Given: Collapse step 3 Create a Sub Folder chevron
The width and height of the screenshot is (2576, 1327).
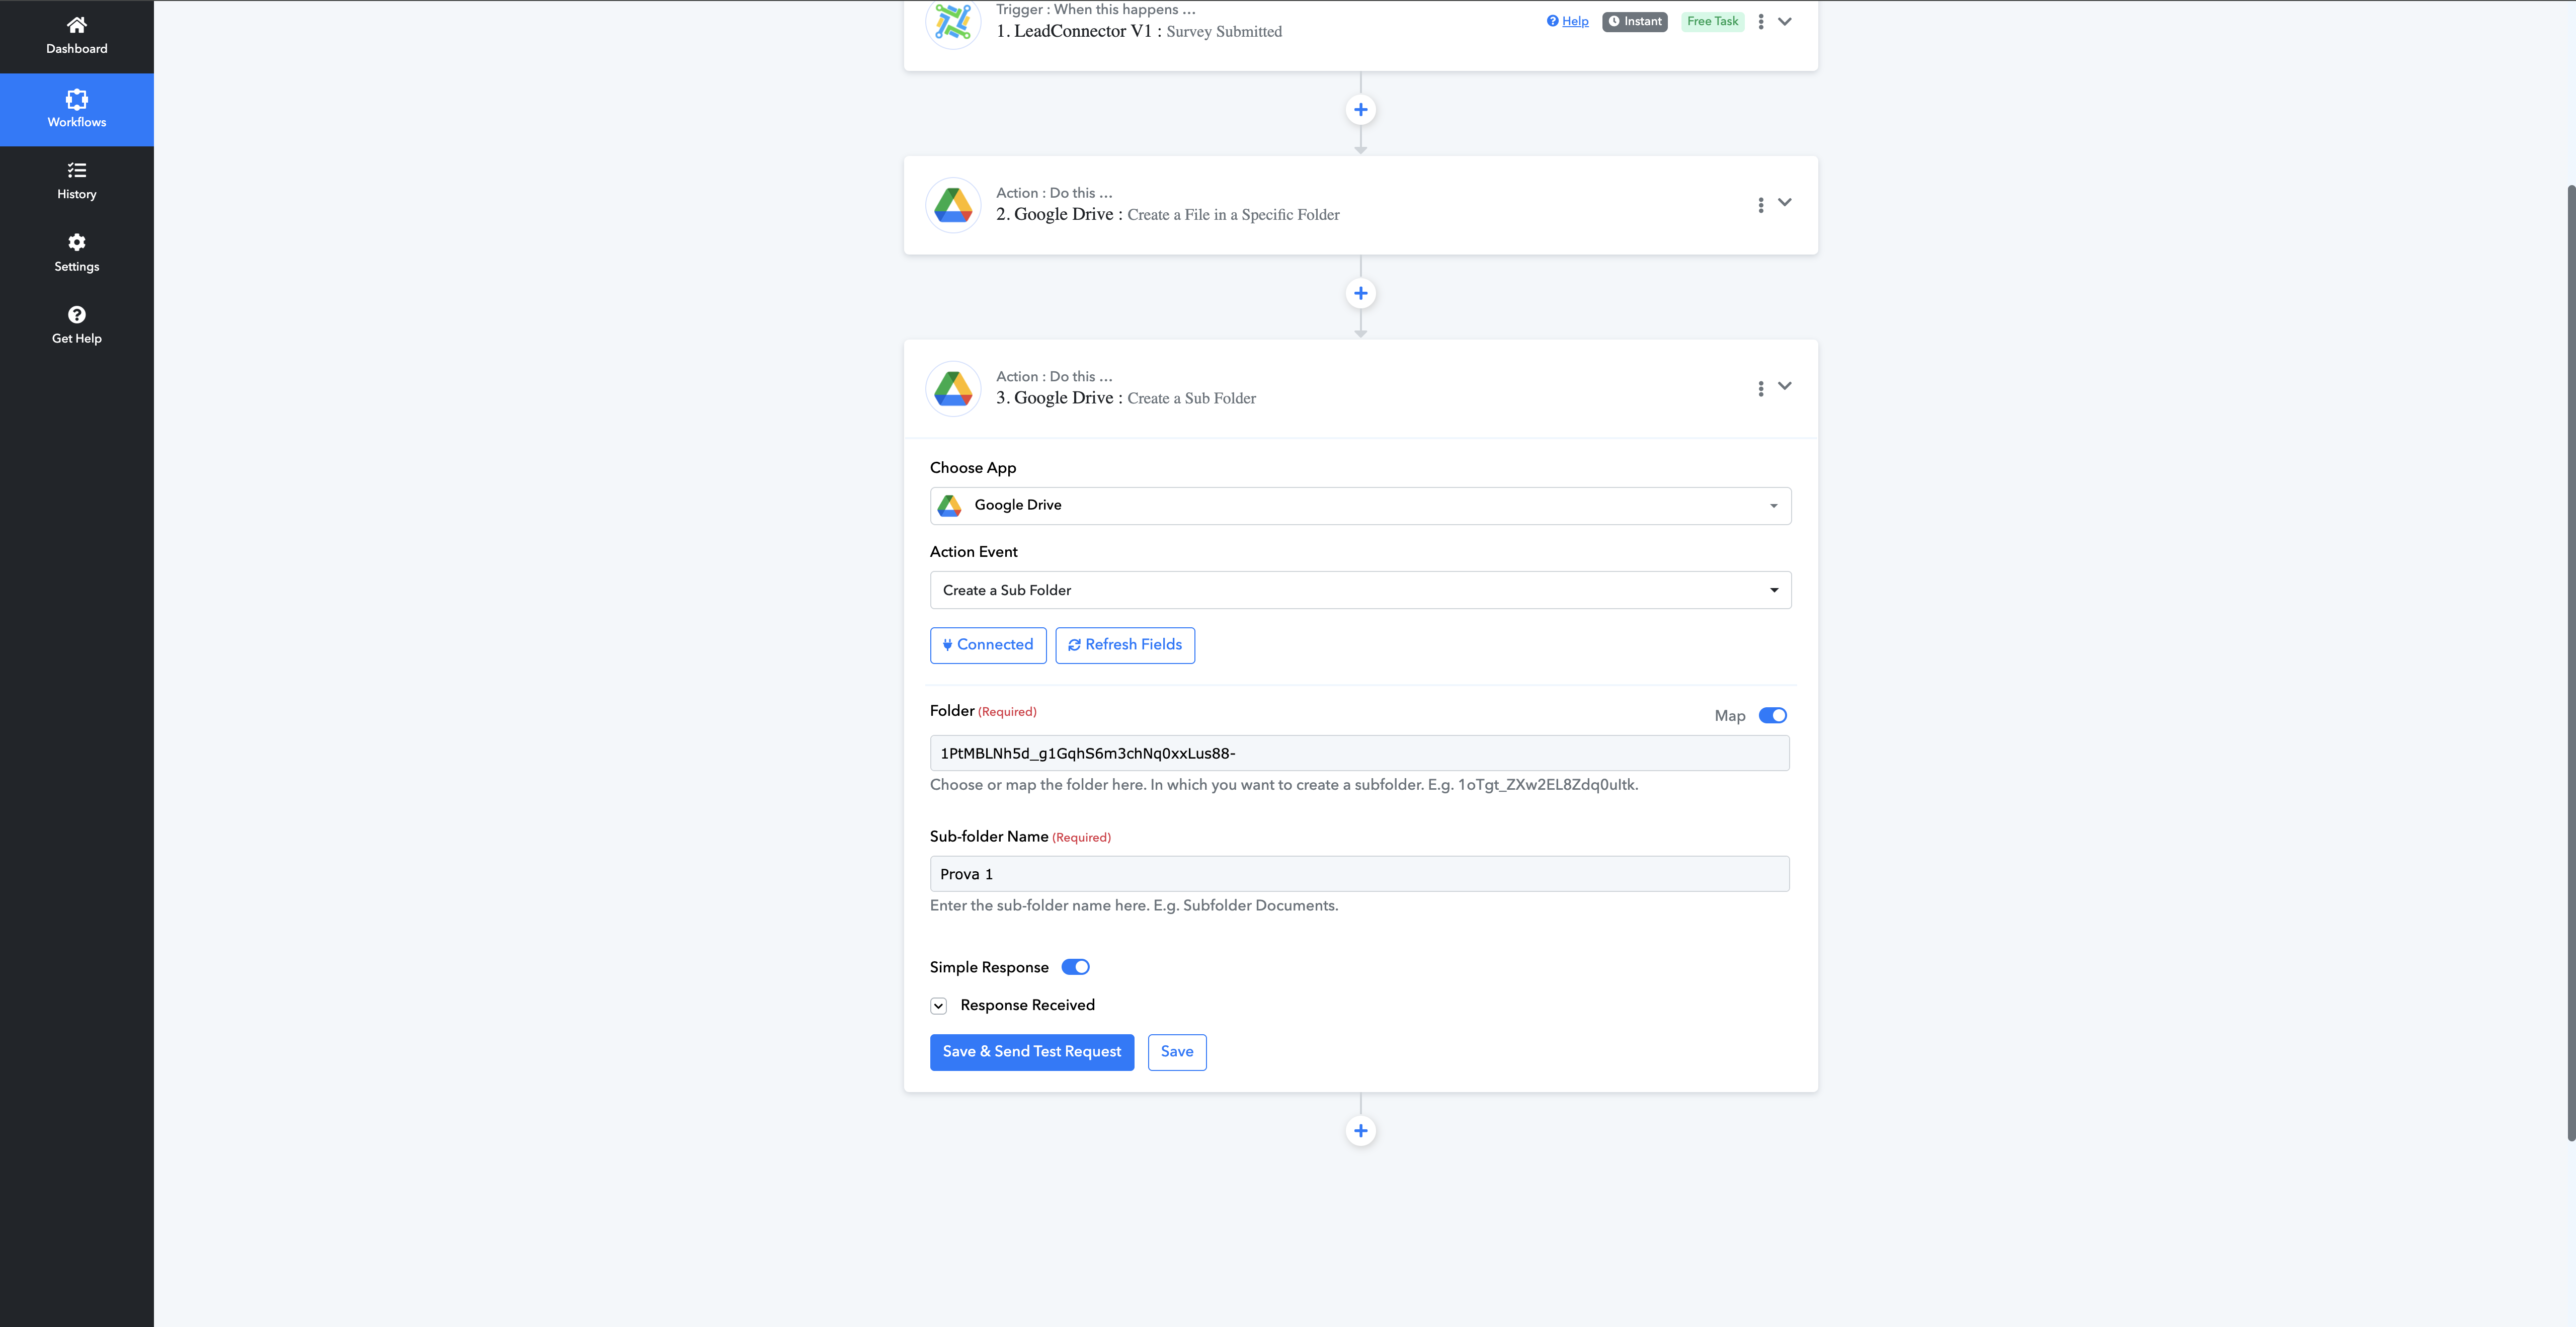Looking at the screenshot, I should point(1785,386).
